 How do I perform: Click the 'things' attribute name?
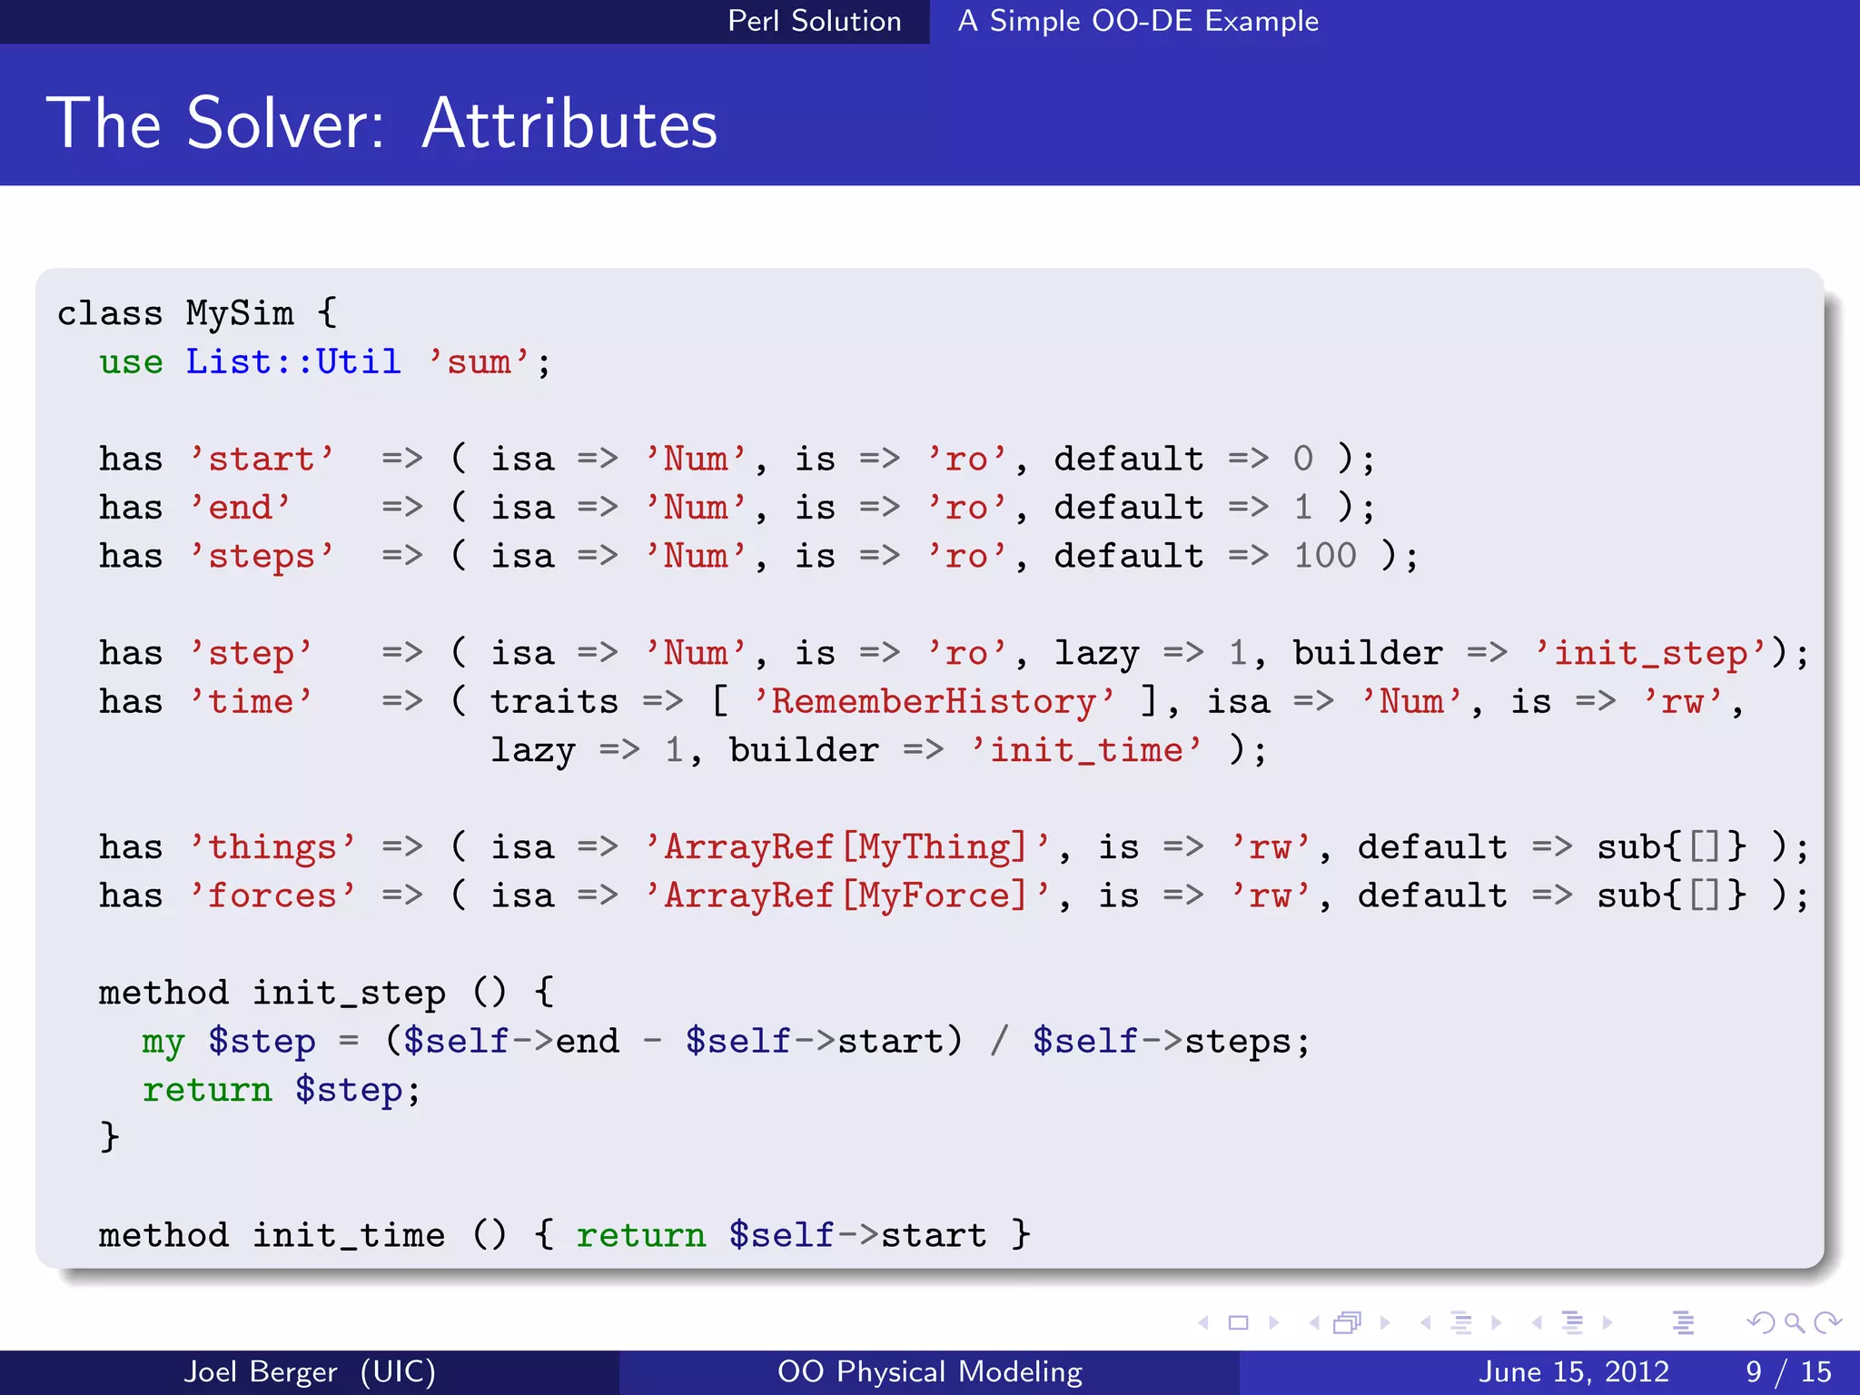(x=272, y=847)
